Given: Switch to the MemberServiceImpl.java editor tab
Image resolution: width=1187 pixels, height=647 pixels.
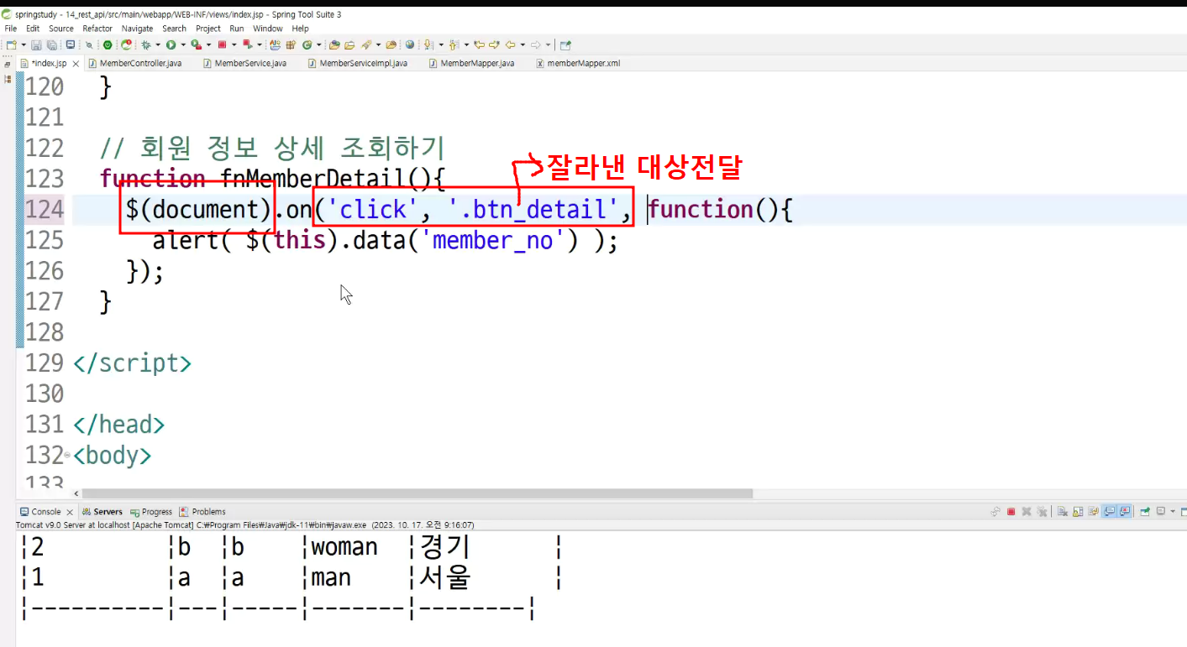Looking at the screenshot, I should (357, 63).
